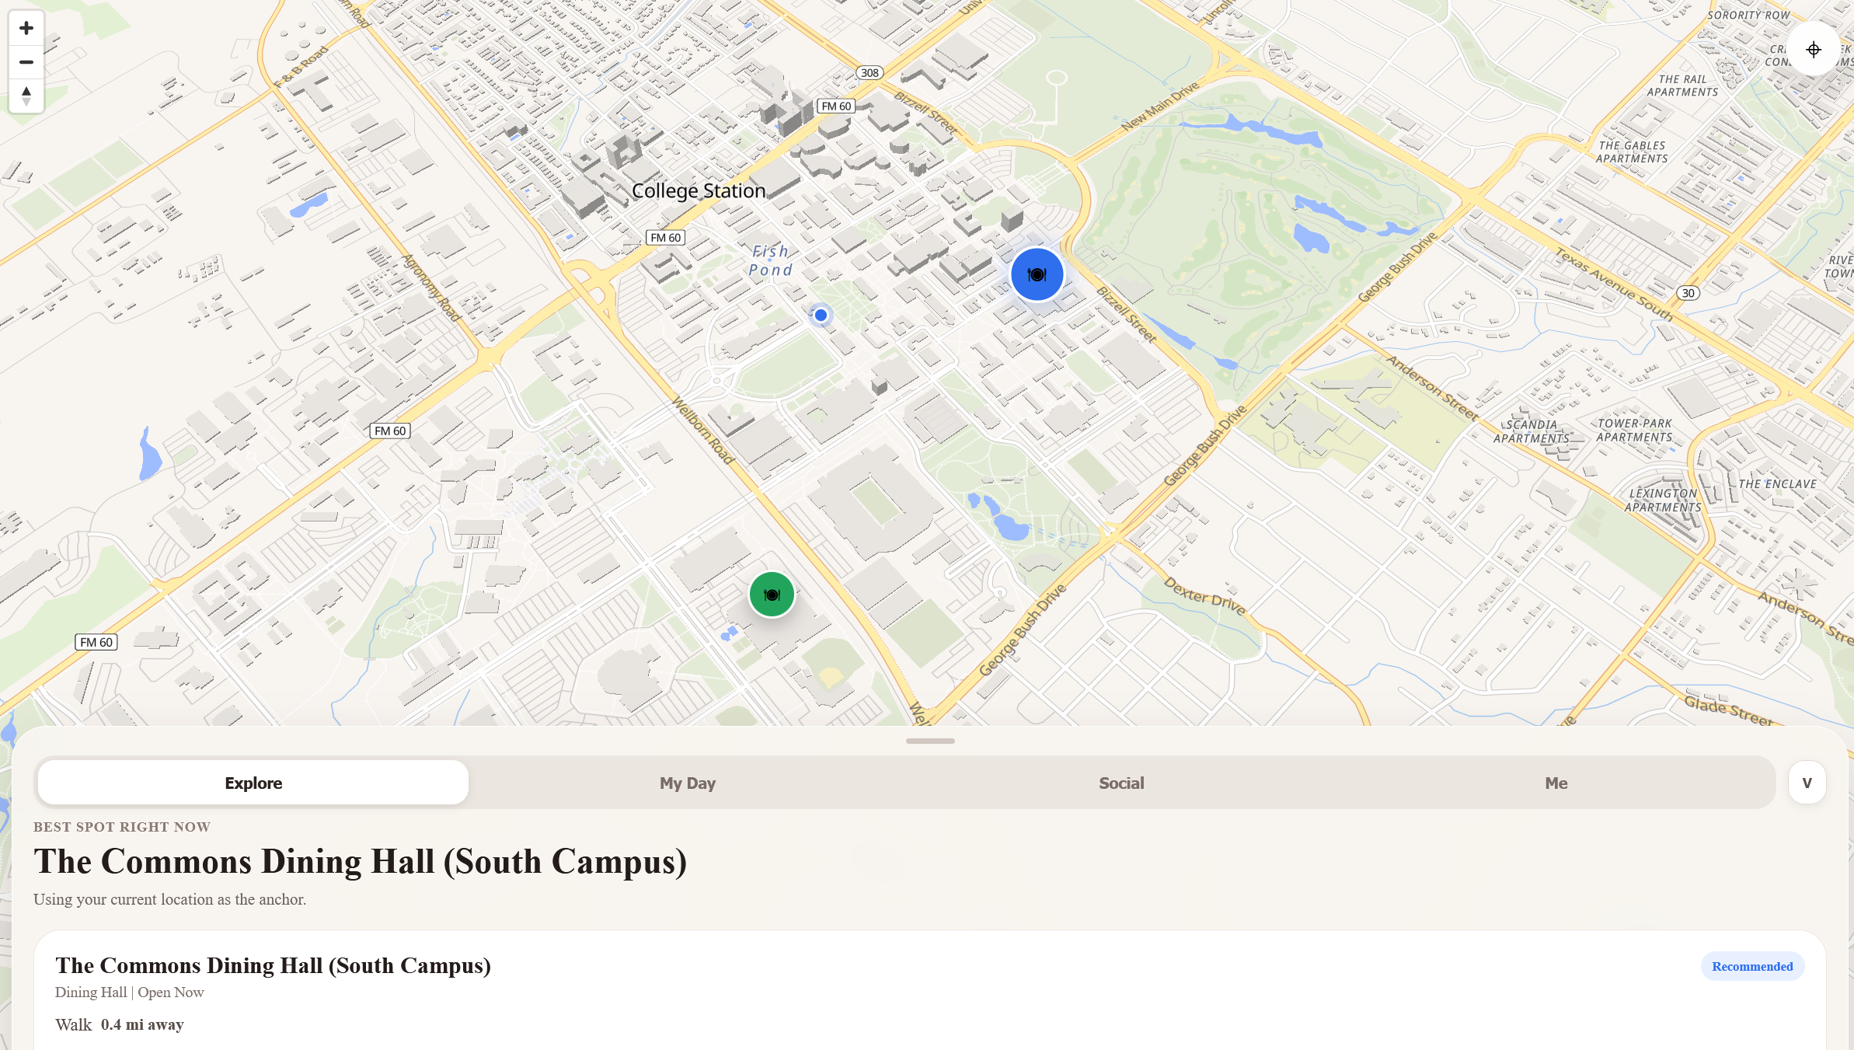Open the Me tab
The height and width of the screenshot is (1050, 1854).
pyautogui.click(x=1556, y=783)
